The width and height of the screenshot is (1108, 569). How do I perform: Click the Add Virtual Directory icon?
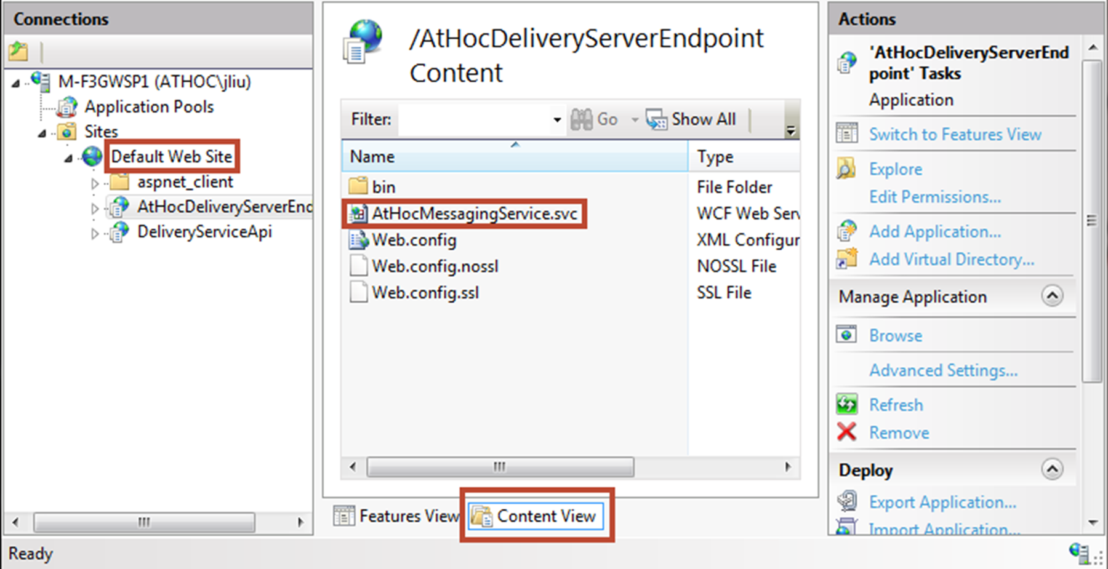pos(847,258)
